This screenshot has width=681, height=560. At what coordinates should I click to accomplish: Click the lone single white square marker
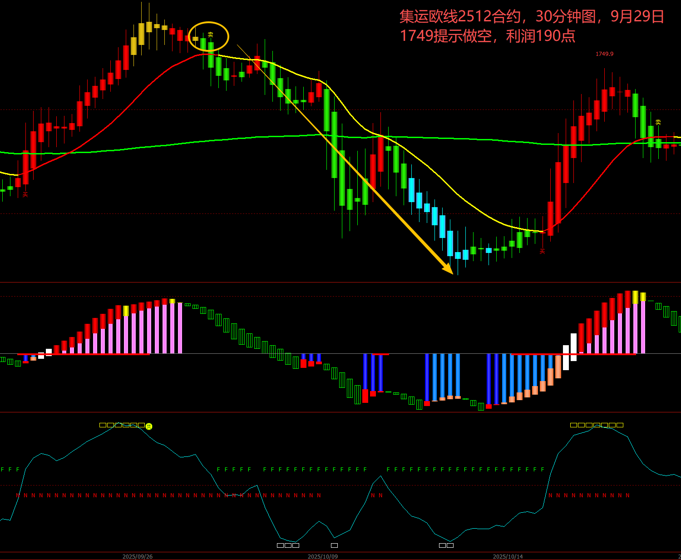click(334, 545)
